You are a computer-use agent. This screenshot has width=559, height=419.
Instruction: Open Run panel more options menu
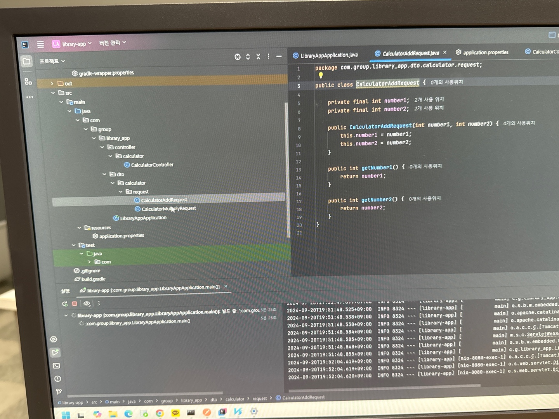[x=99, y=303]
